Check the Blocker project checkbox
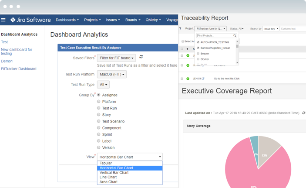Viewport: 306px width, 188px height. (x=198, y=59)
